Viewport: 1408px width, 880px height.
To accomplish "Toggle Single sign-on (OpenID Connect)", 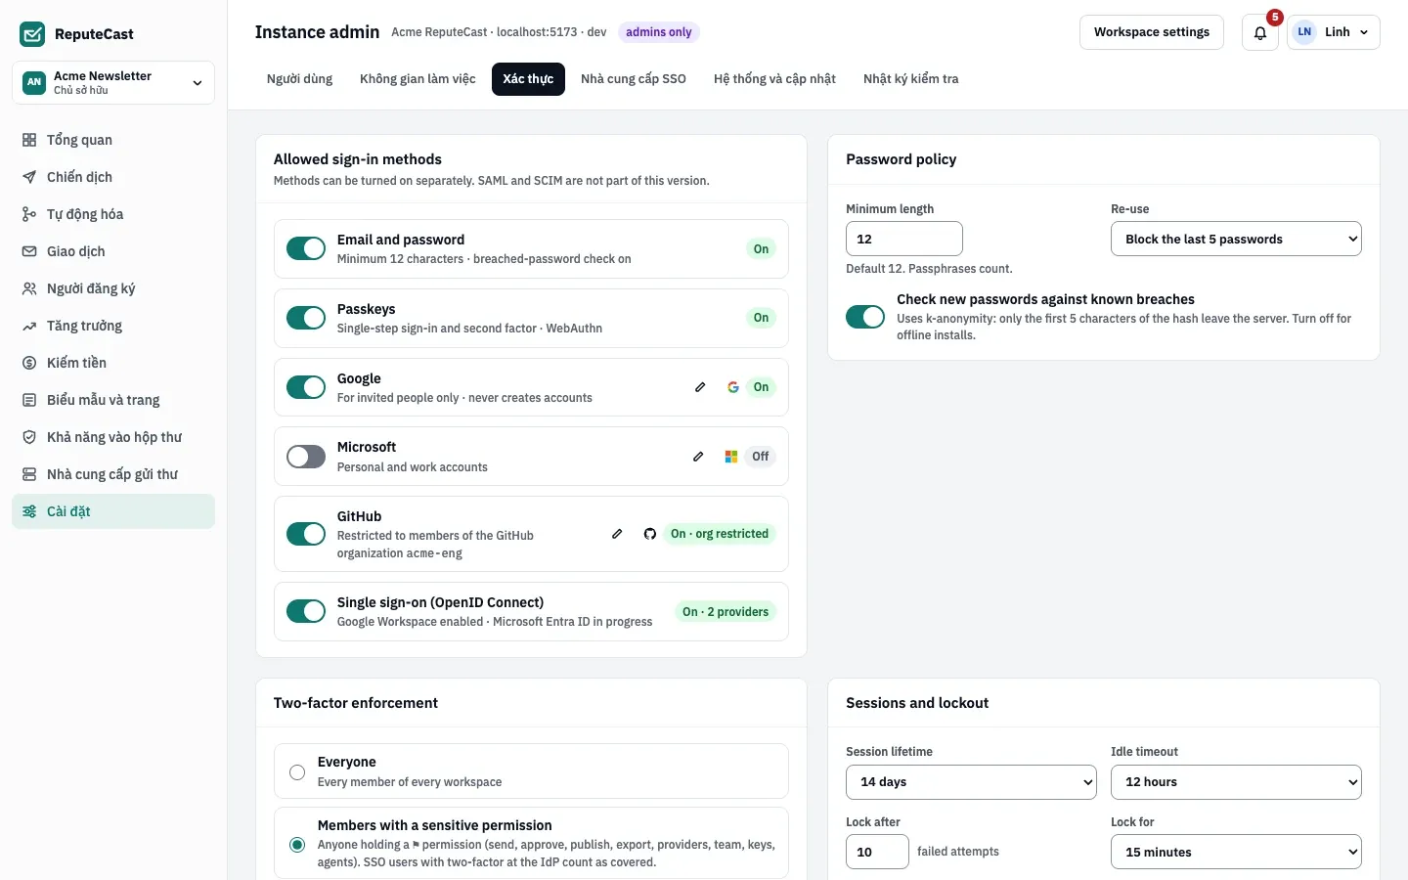I will [x=306, y=611].
